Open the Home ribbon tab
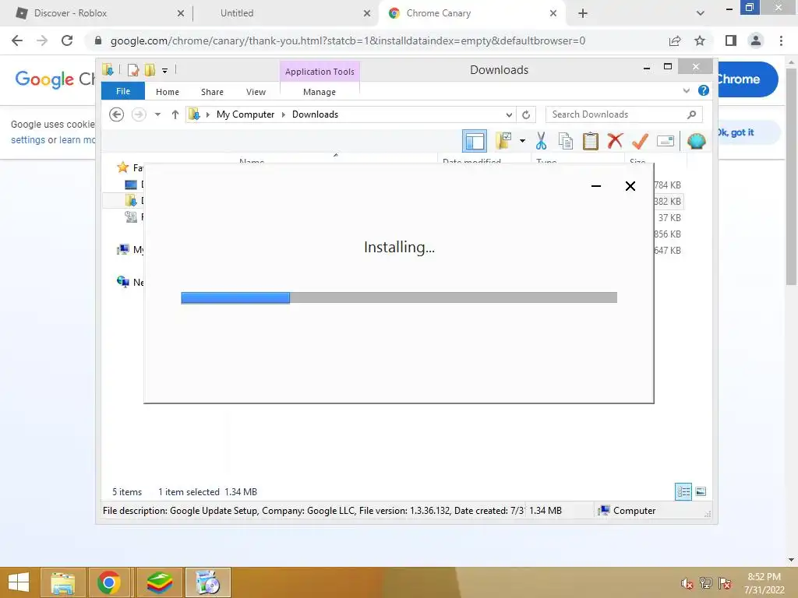The image size is (798, 598). point(168,92)
